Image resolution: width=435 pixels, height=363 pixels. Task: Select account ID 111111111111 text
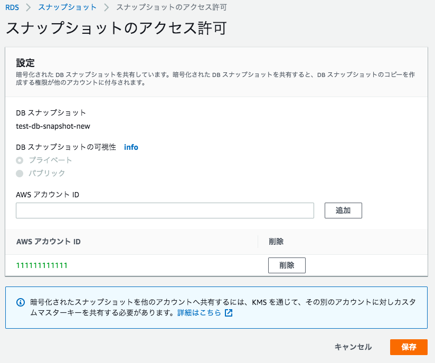[x=42, y=265]
